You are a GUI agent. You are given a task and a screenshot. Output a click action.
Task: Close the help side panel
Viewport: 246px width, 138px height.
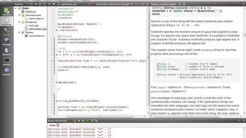click(244, 4)
